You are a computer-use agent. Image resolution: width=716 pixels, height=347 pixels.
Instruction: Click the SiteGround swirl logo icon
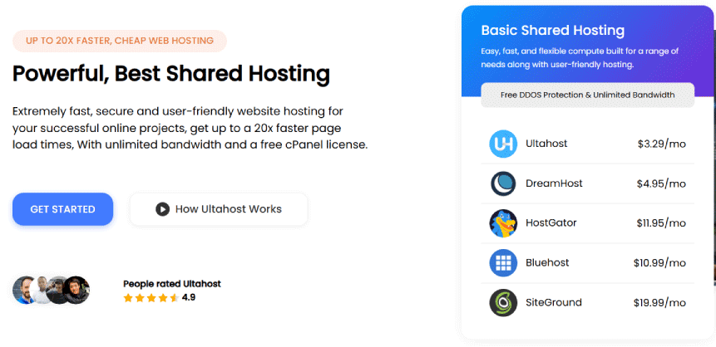click(x=503, y=303)
